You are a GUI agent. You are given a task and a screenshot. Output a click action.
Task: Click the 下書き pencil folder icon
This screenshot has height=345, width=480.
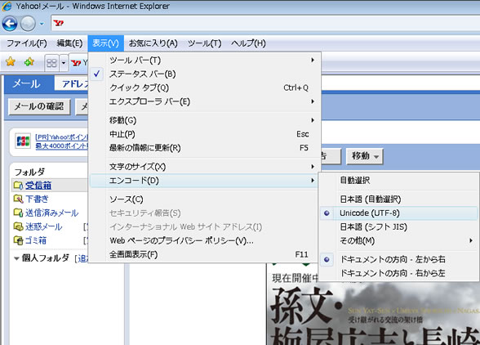coord(18,199)
